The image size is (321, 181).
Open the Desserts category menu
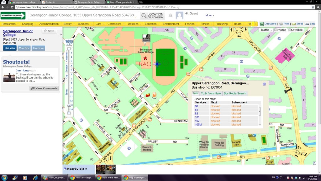(134, 24)
